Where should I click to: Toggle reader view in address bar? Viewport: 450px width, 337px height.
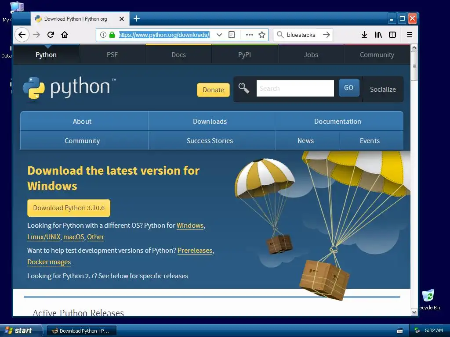point(232,35)
